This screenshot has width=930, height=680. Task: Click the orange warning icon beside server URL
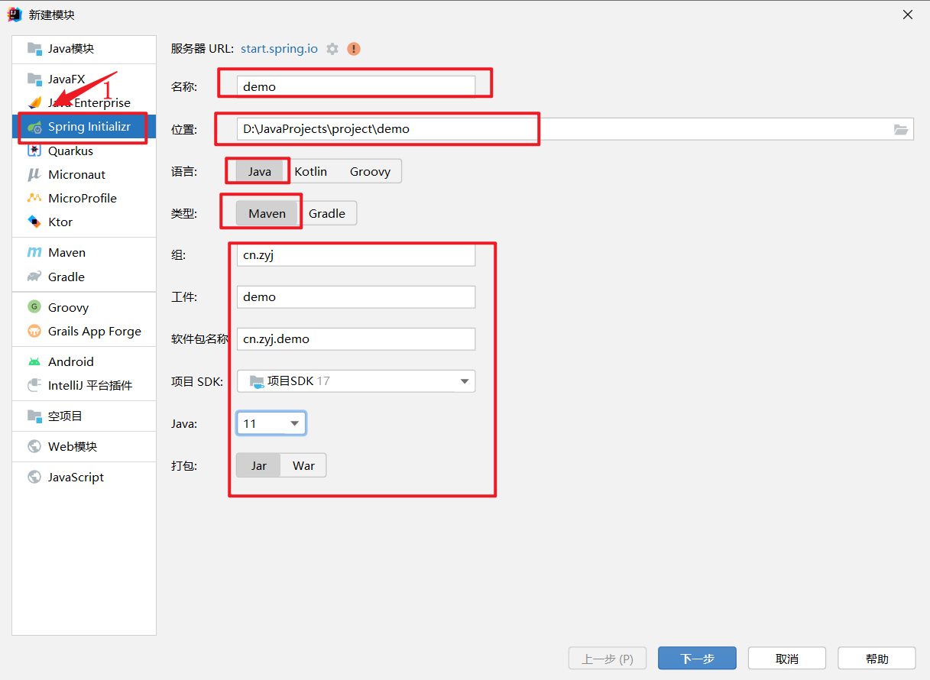[x=354, y=49]
